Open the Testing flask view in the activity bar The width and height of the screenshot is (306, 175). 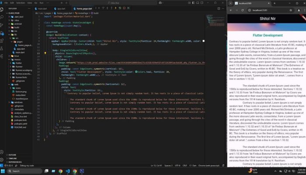[2, 49]
